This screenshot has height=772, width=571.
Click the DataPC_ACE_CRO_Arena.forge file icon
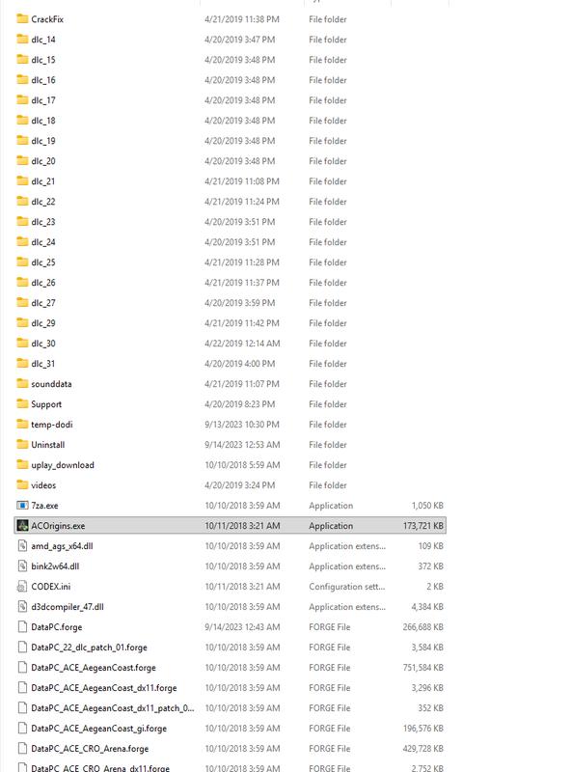pyautogui.click(x=22, y=749)
